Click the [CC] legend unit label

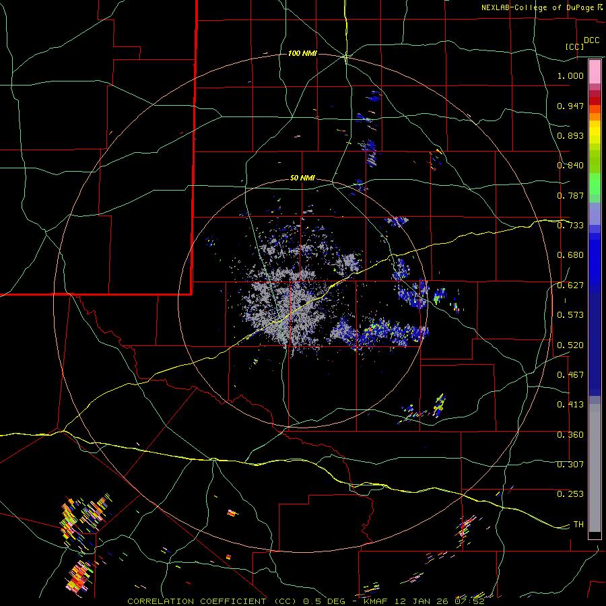575,46
